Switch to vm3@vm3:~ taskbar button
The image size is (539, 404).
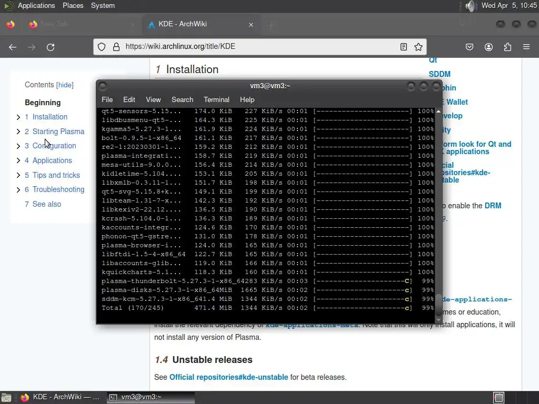pyautogui.click(x=151, y=397)
